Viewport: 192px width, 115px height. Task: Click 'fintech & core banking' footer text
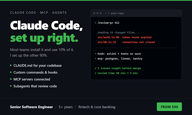(x=97, y=107)
